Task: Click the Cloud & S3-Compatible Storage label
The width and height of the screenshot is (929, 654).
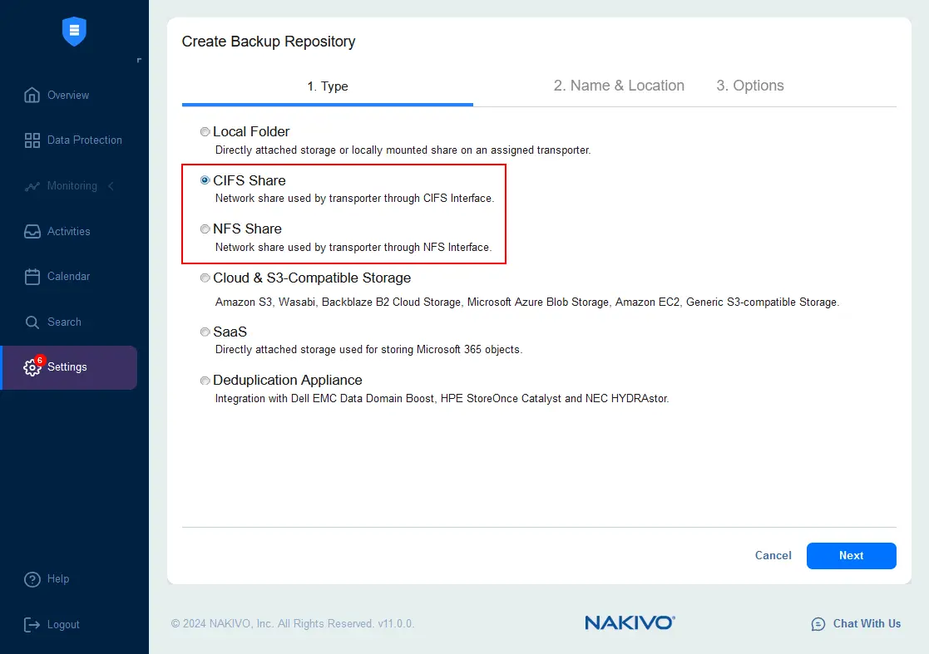Action: pyautogui.click(x=312, y=278)
